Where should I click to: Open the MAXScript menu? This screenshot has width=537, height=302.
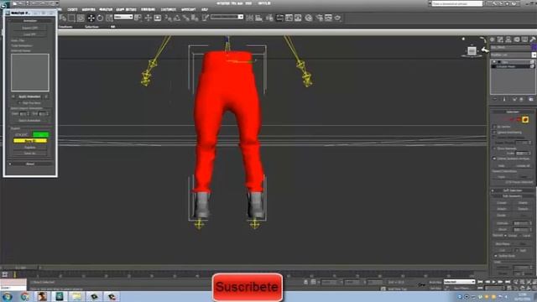coord(188,9)
